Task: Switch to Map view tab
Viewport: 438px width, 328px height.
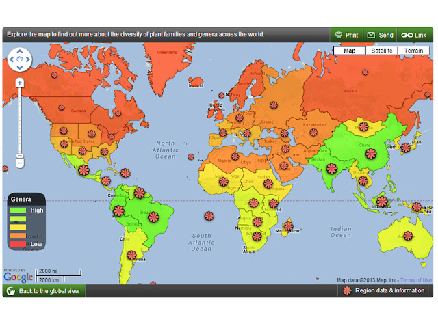Action: click(349, 51)
